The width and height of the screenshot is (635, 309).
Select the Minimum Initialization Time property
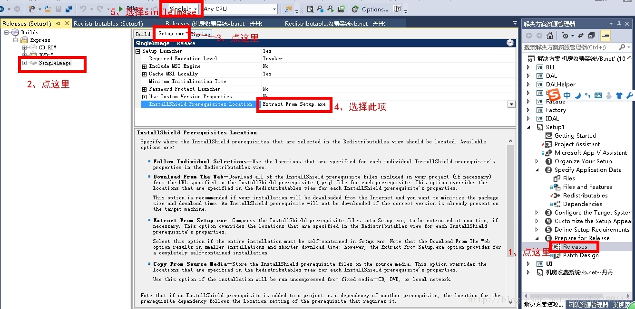[187, 81]
